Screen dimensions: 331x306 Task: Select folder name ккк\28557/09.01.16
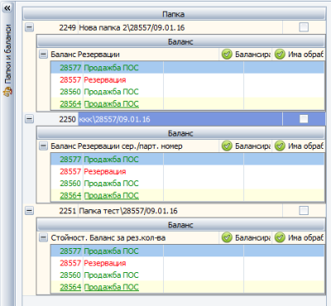[x=115, y=119]
